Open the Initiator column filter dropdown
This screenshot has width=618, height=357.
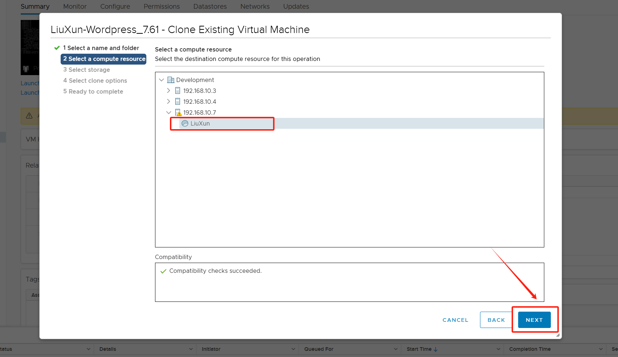pyautogui.click(x=293, y=349)
